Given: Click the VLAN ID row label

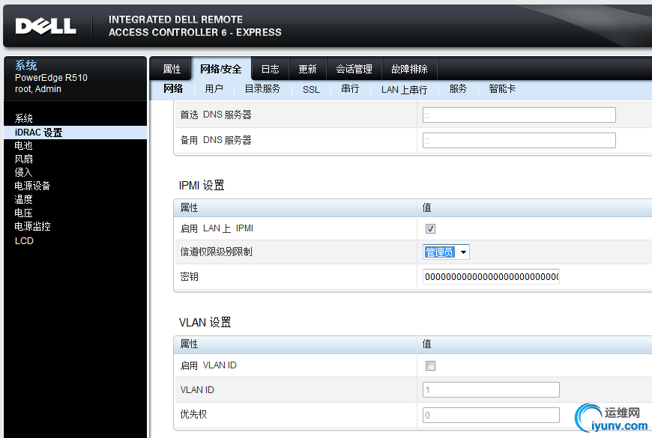Looking at the screenshot, I should coord(197,390).
